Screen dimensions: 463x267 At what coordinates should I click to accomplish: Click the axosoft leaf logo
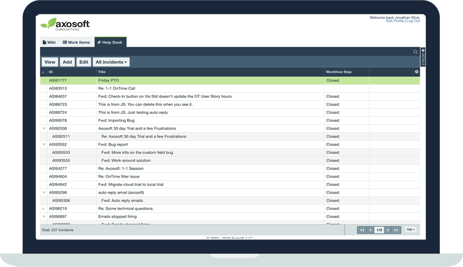[48, 23]
